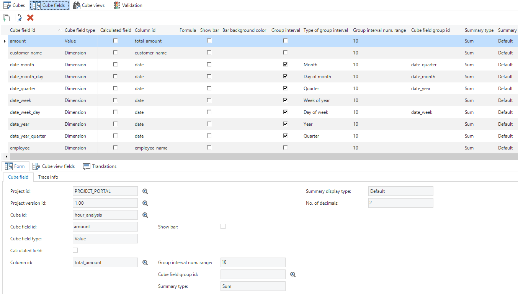Open the Trace info tab
The image size is (518, 294).
click(48, 177)
